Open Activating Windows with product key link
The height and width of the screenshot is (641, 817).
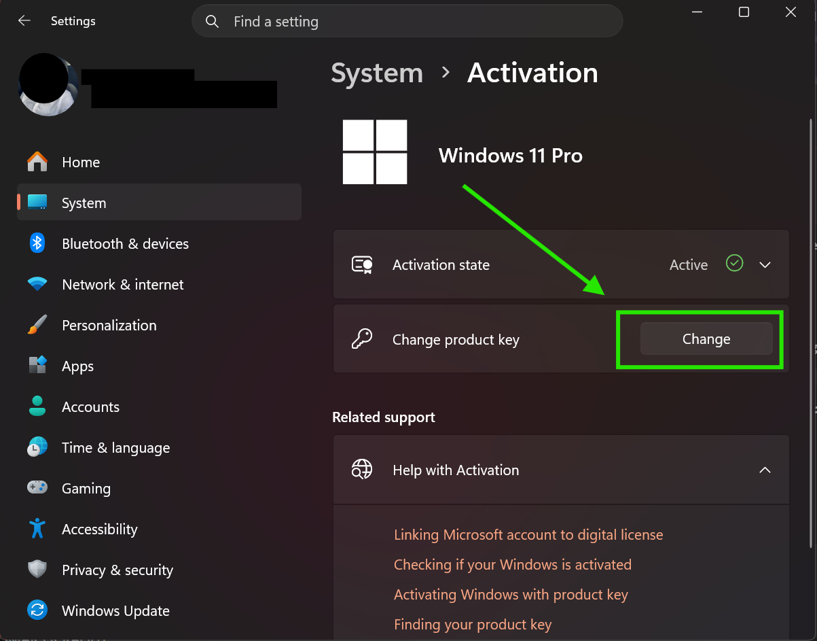[511, 595]
